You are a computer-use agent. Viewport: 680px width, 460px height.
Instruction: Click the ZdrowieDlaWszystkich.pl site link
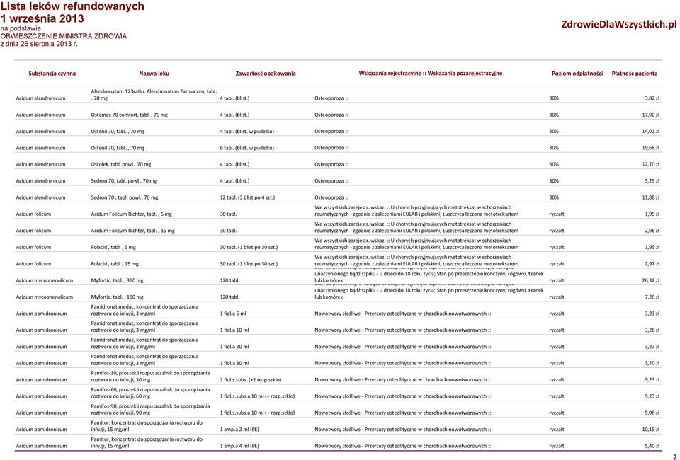coord(619,24)
